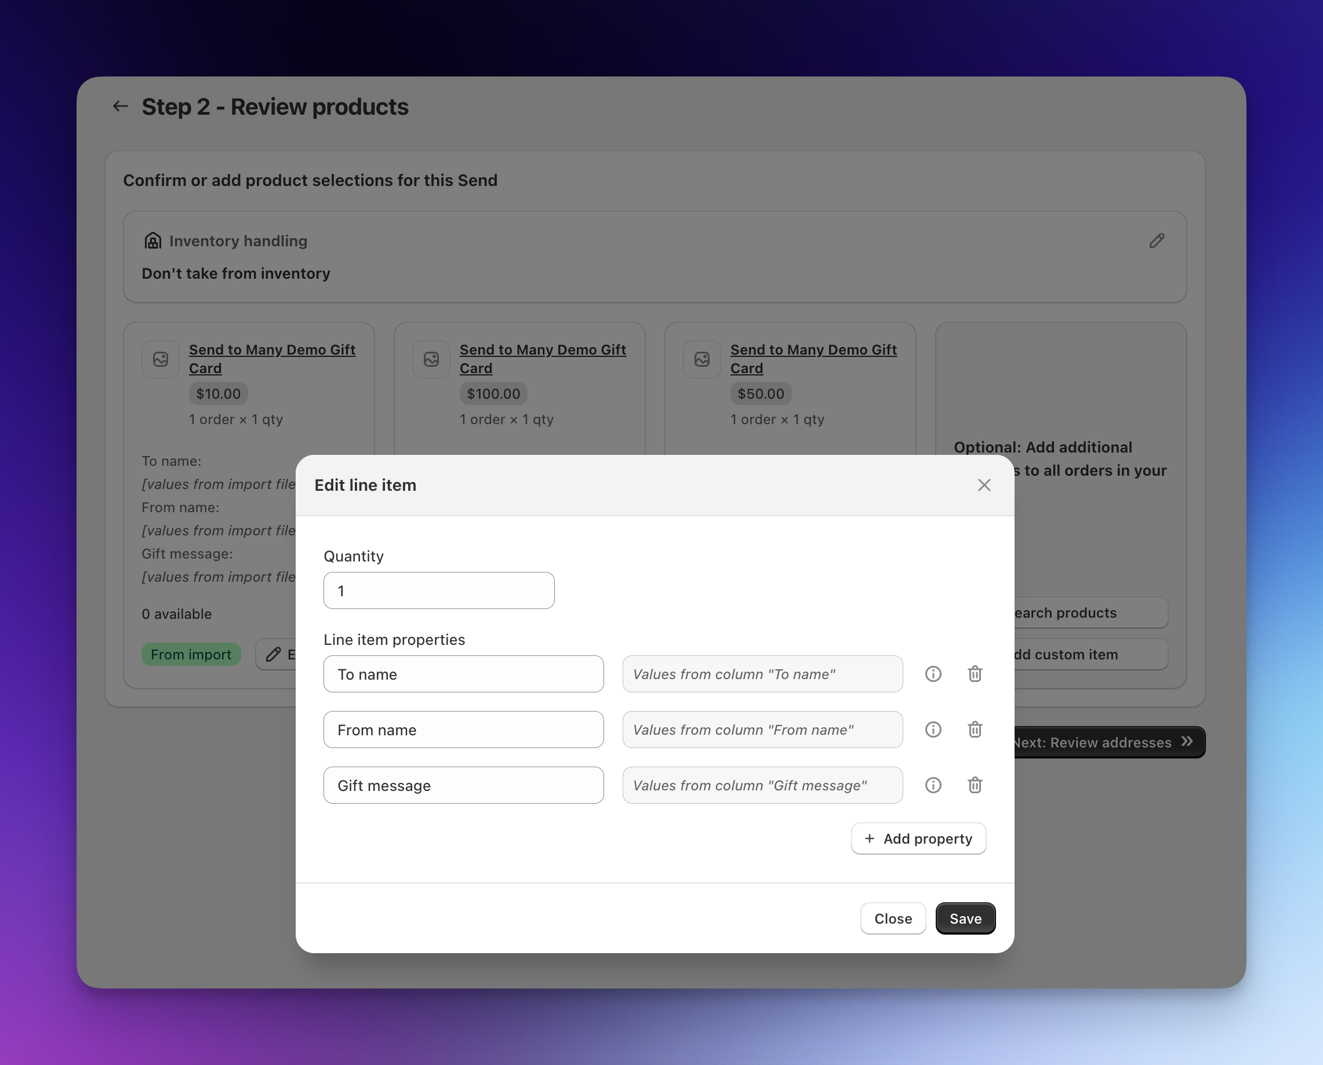Click Next: Review addresses button
The image size is (1323, 1065).
pyautogui.click(x=1108, y=742)
